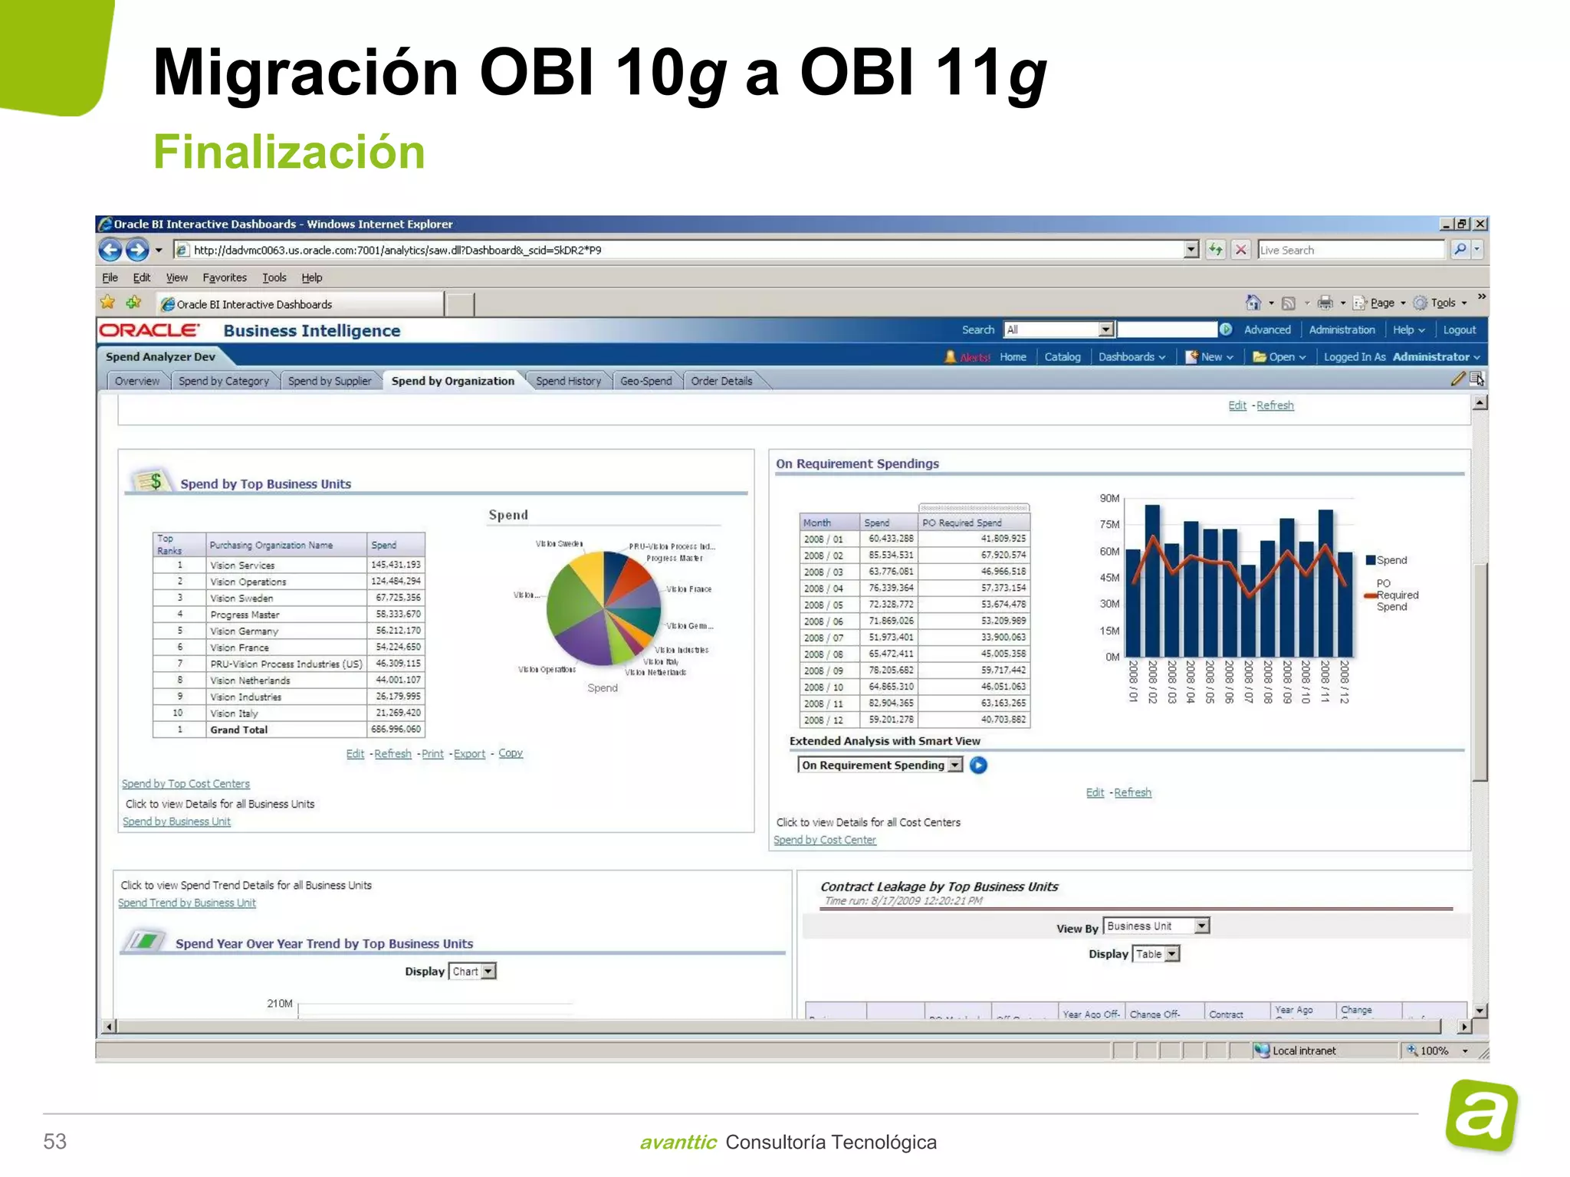
Task: Click the Catalog link
Action: tap(1062, 357)
